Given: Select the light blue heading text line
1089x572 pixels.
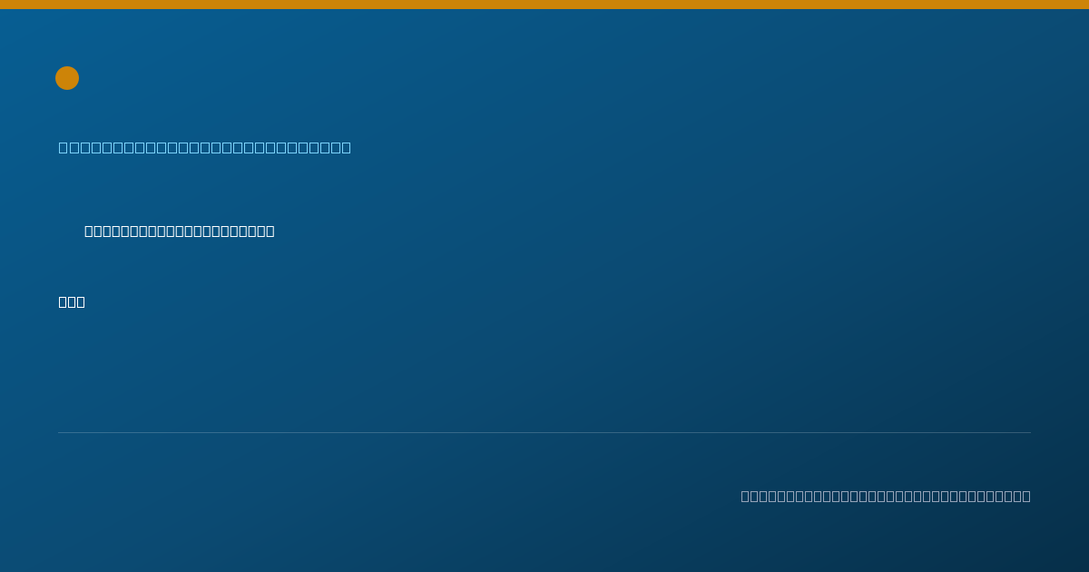Looking at the screenshot, I should (205, 147).
